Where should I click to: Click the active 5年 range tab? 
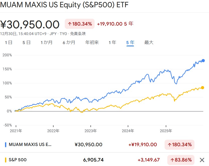click(130, 43)
